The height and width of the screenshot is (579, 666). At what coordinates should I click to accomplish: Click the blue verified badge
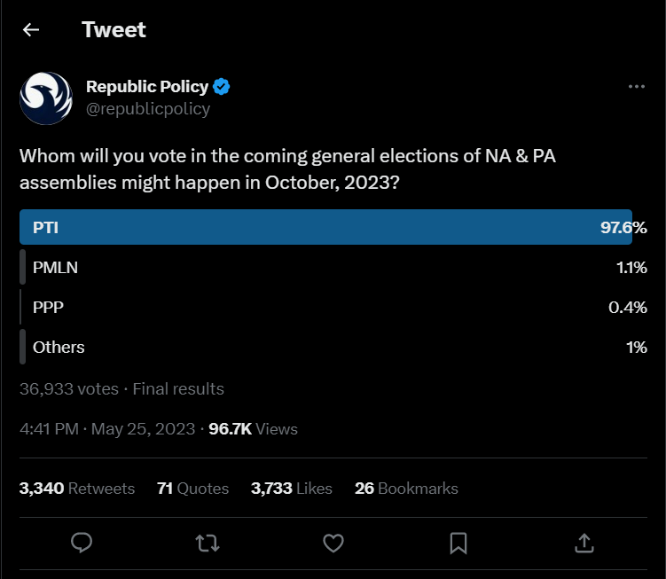click(222, 87)
